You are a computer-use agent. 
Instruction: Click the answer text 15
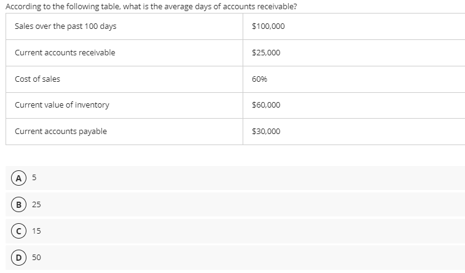click(36, 232)
